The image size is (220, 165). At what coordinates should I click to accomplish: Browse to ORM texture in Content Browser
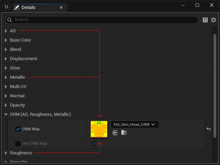tap(124, 133)
